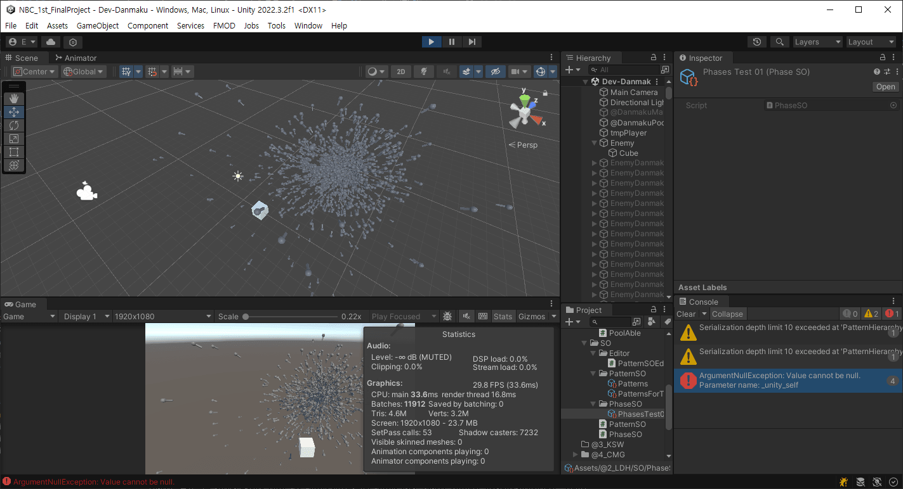Select the Rect tool in scene toolbar

14,152
